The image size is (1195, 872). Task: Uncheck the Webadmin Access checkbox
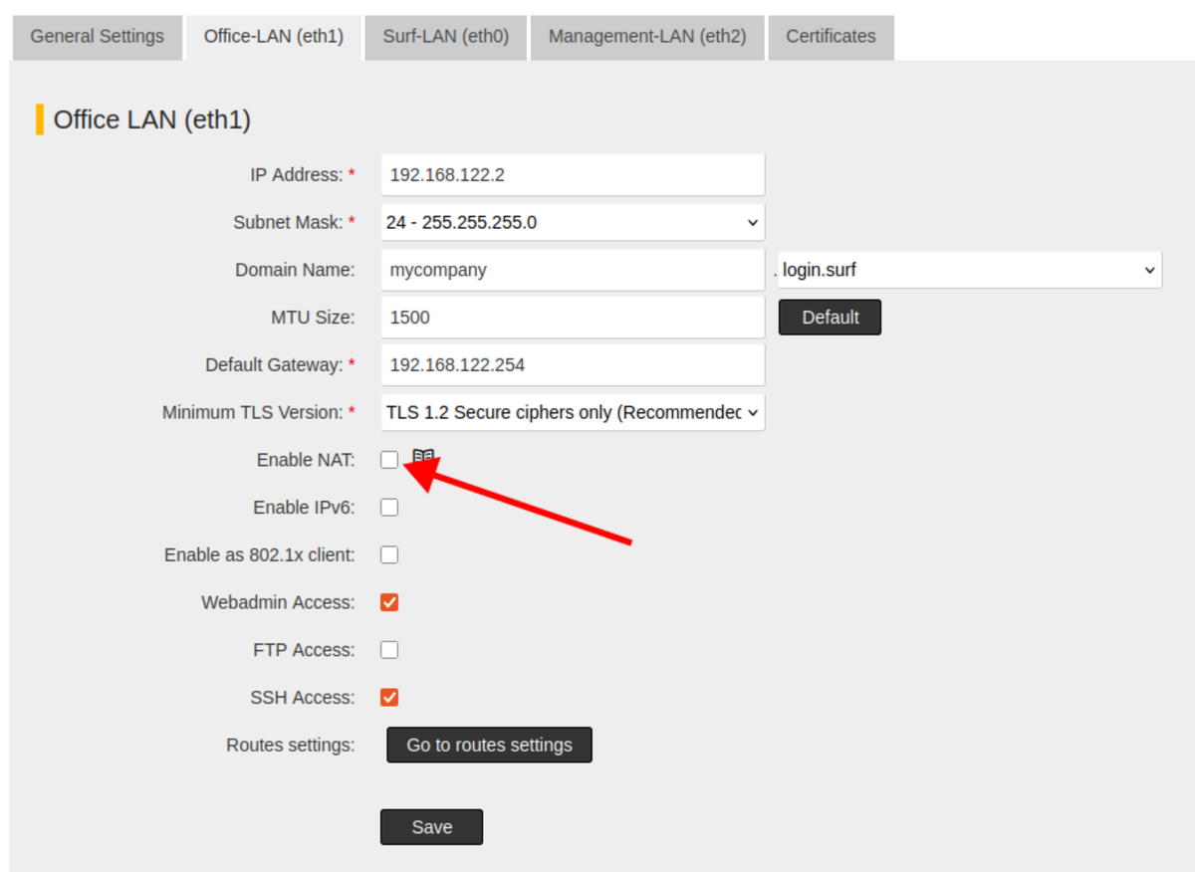389,602
